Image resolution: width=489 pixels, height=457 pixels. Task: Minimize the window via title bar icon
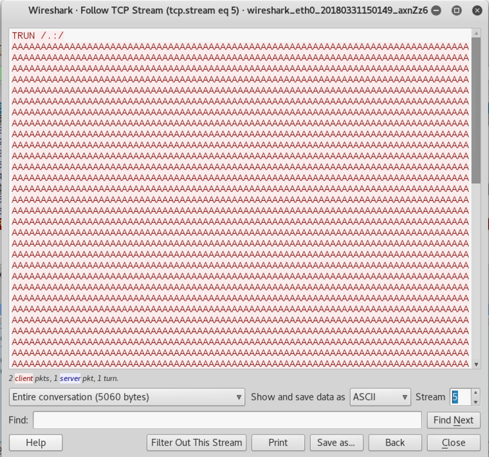(x=436, y=10)
